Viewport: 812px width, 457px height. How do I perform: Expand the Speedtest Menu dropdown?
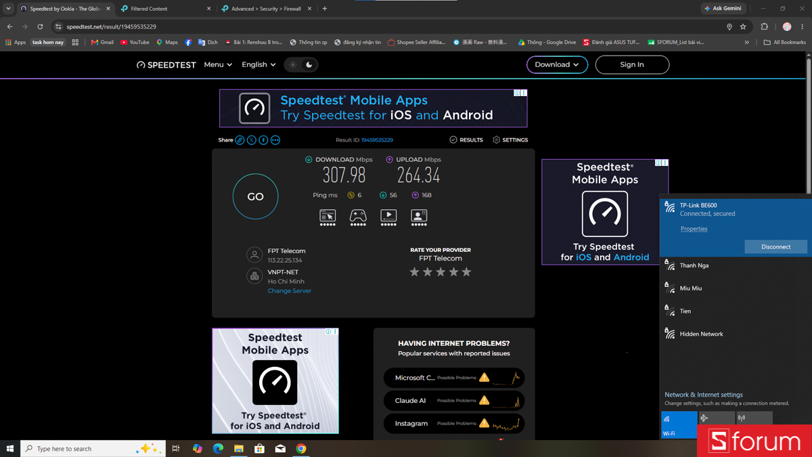click(x=218, y=65)
